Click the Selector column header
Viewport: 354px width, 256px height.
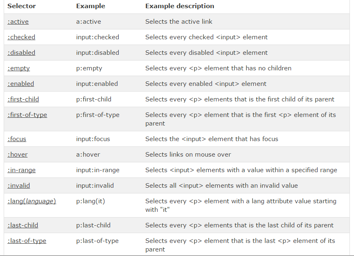coord(21,6)
